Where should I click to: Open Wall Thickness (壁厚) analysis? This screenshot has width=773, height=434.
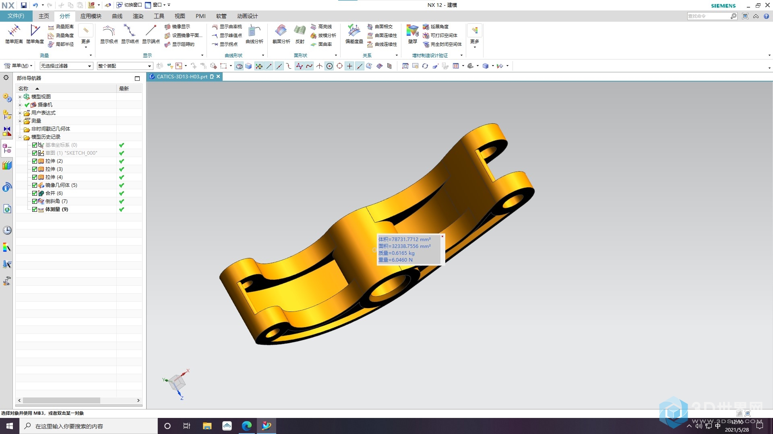(x=413, y=34)
